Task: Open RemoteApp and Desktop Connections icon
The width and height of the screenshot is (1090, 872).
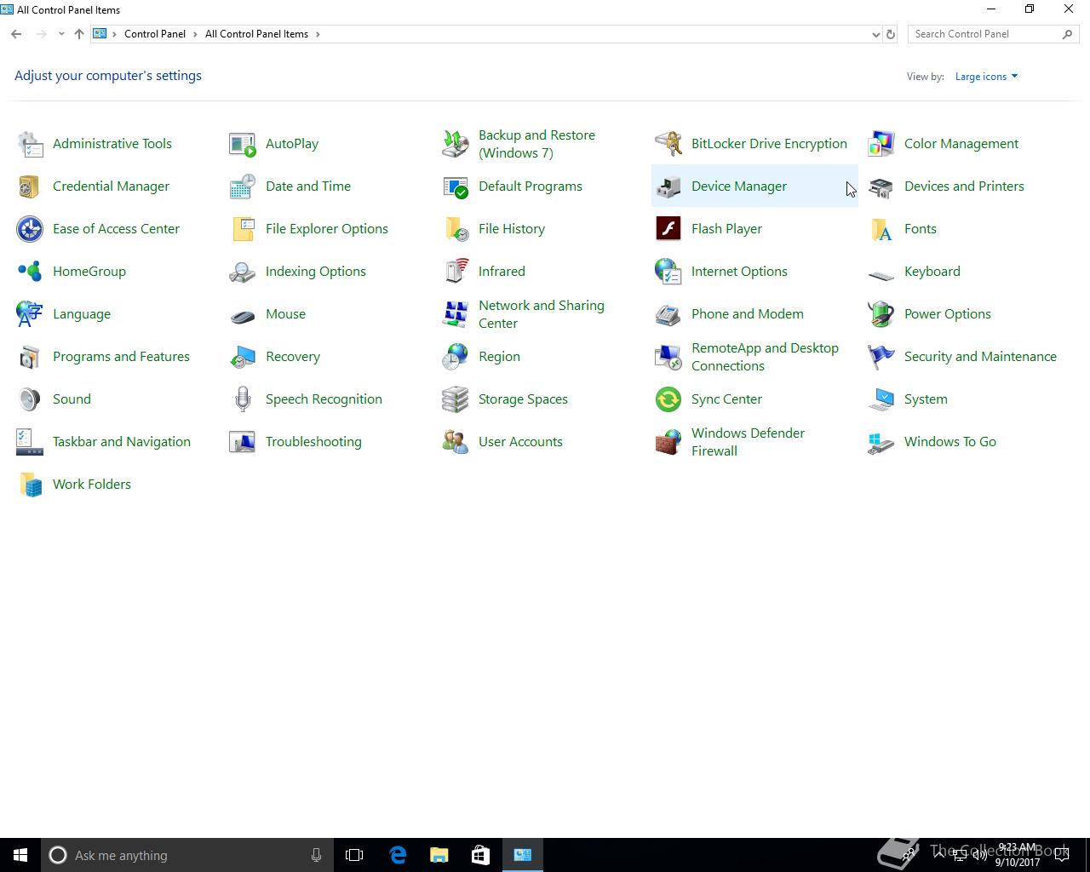Action: pos(668,357)
